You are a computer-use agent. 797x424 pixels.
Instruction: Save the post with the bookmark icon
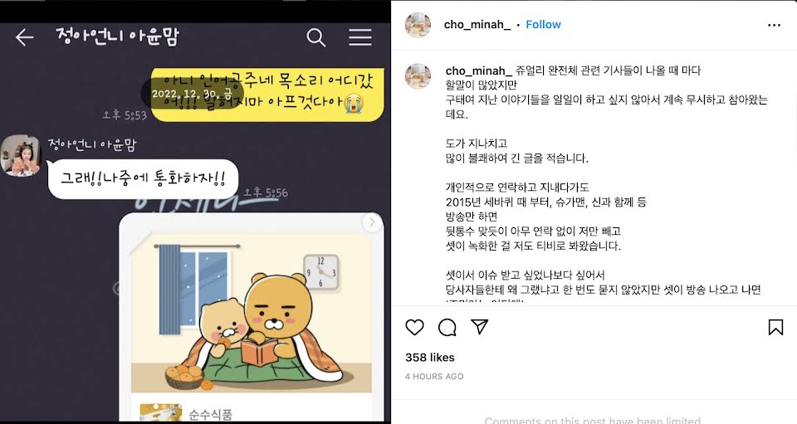click(x=775, y=327)
